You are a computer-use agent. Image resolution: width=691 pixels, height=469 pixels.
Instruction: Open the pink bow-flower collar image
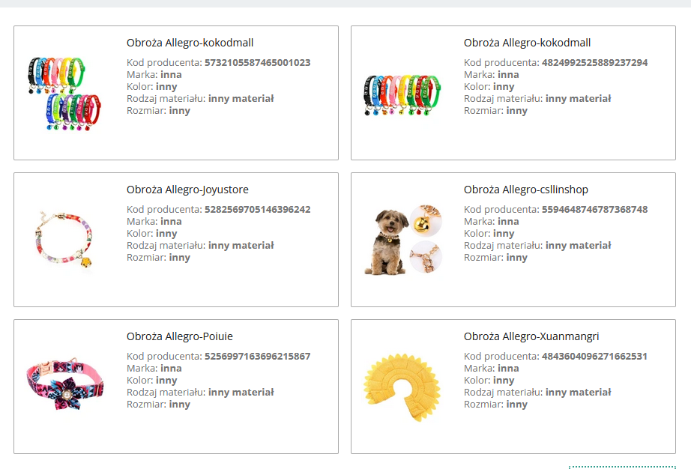pyautogui.click(x=64, y=384)
